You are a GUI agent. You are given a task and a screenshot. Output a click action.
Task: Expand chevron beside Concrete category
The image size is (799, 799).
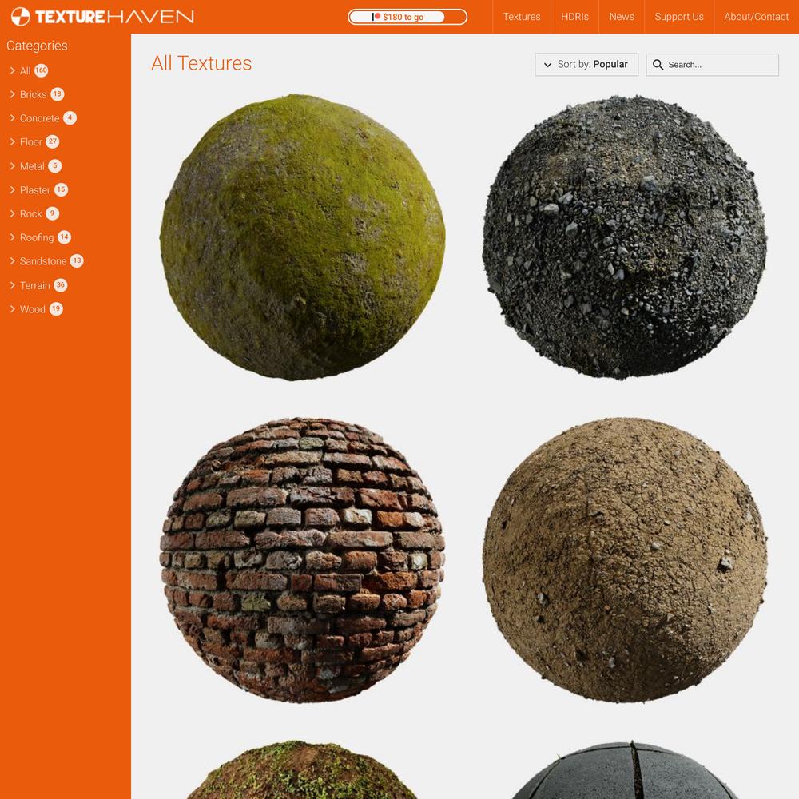tap(12, 118)
